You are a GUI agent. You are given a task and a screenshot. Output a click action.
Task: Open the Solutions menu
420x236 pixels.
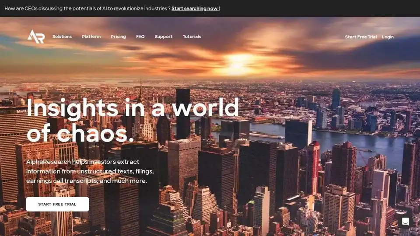[x=62, y=37]
